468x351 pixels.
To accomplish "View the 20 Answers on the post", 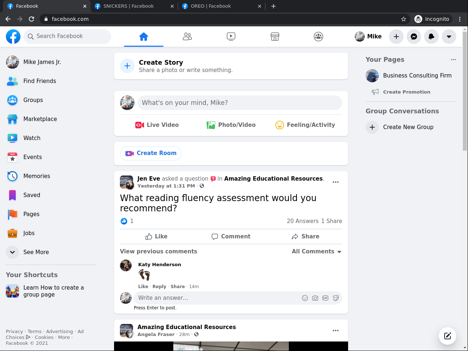I will point(302,221).
